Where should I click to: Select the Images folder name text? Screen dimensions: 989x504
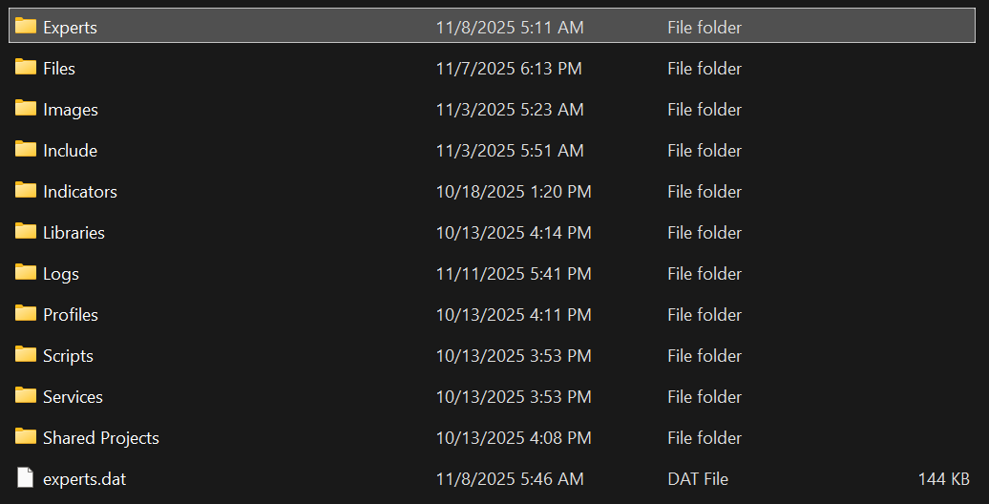(x=71, y=109)
